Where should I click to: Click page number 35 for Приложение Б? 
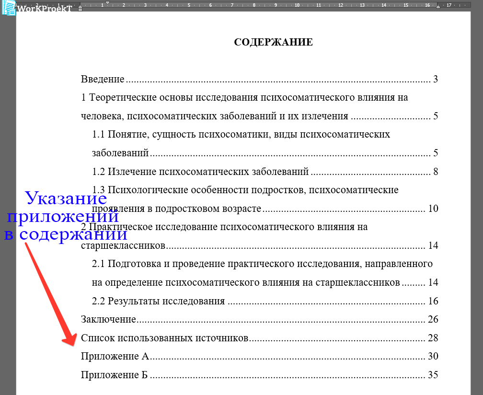pos(434,375)
